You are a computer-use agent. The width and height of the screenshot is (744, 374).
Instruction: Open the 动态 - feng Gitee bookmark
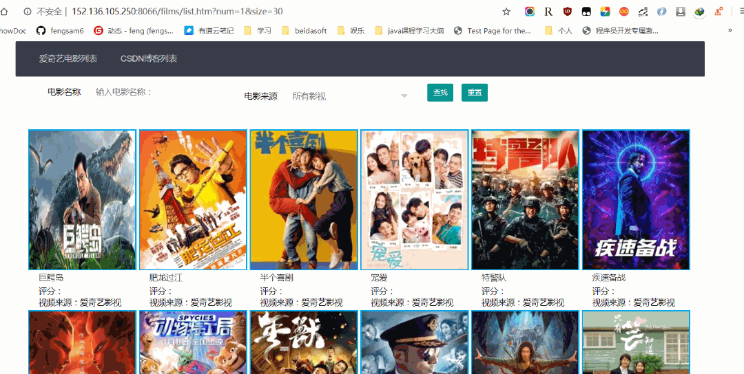134,31
